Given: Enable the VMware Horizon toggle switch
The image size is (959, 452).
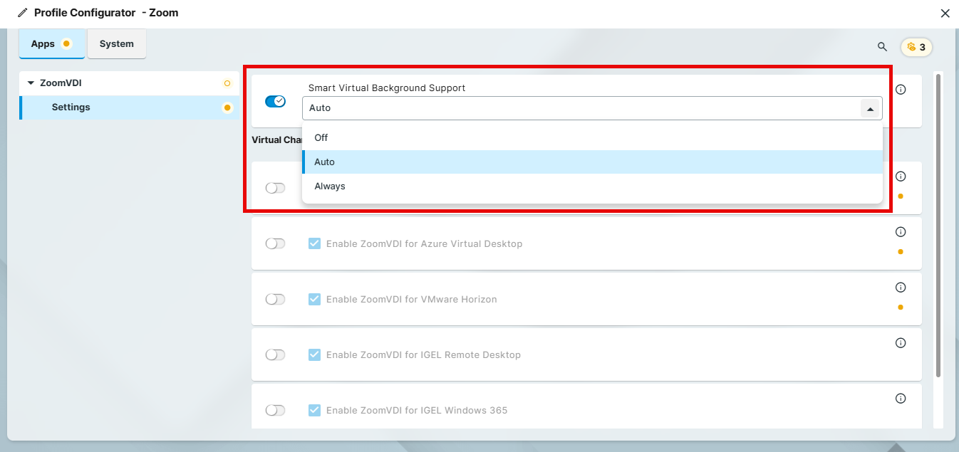Looking at the screenshot, I should coord(275,299).
